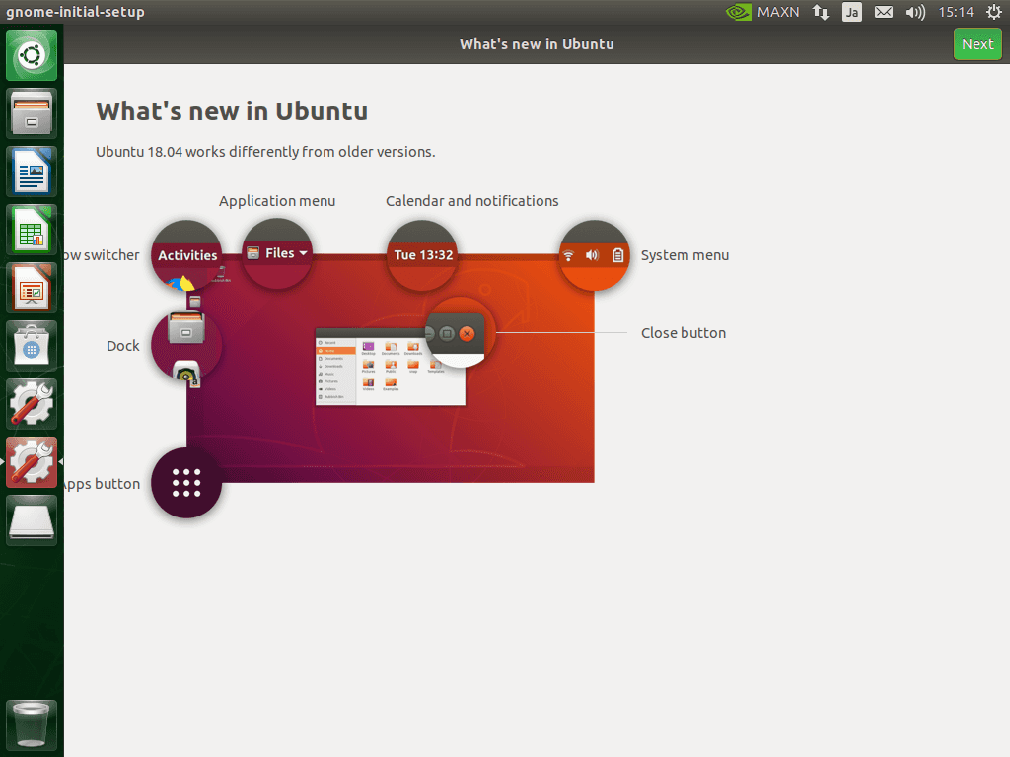Open the Trash bin in launcher
This screenshot has height=757, width=1010.
(x=32, y=724)
